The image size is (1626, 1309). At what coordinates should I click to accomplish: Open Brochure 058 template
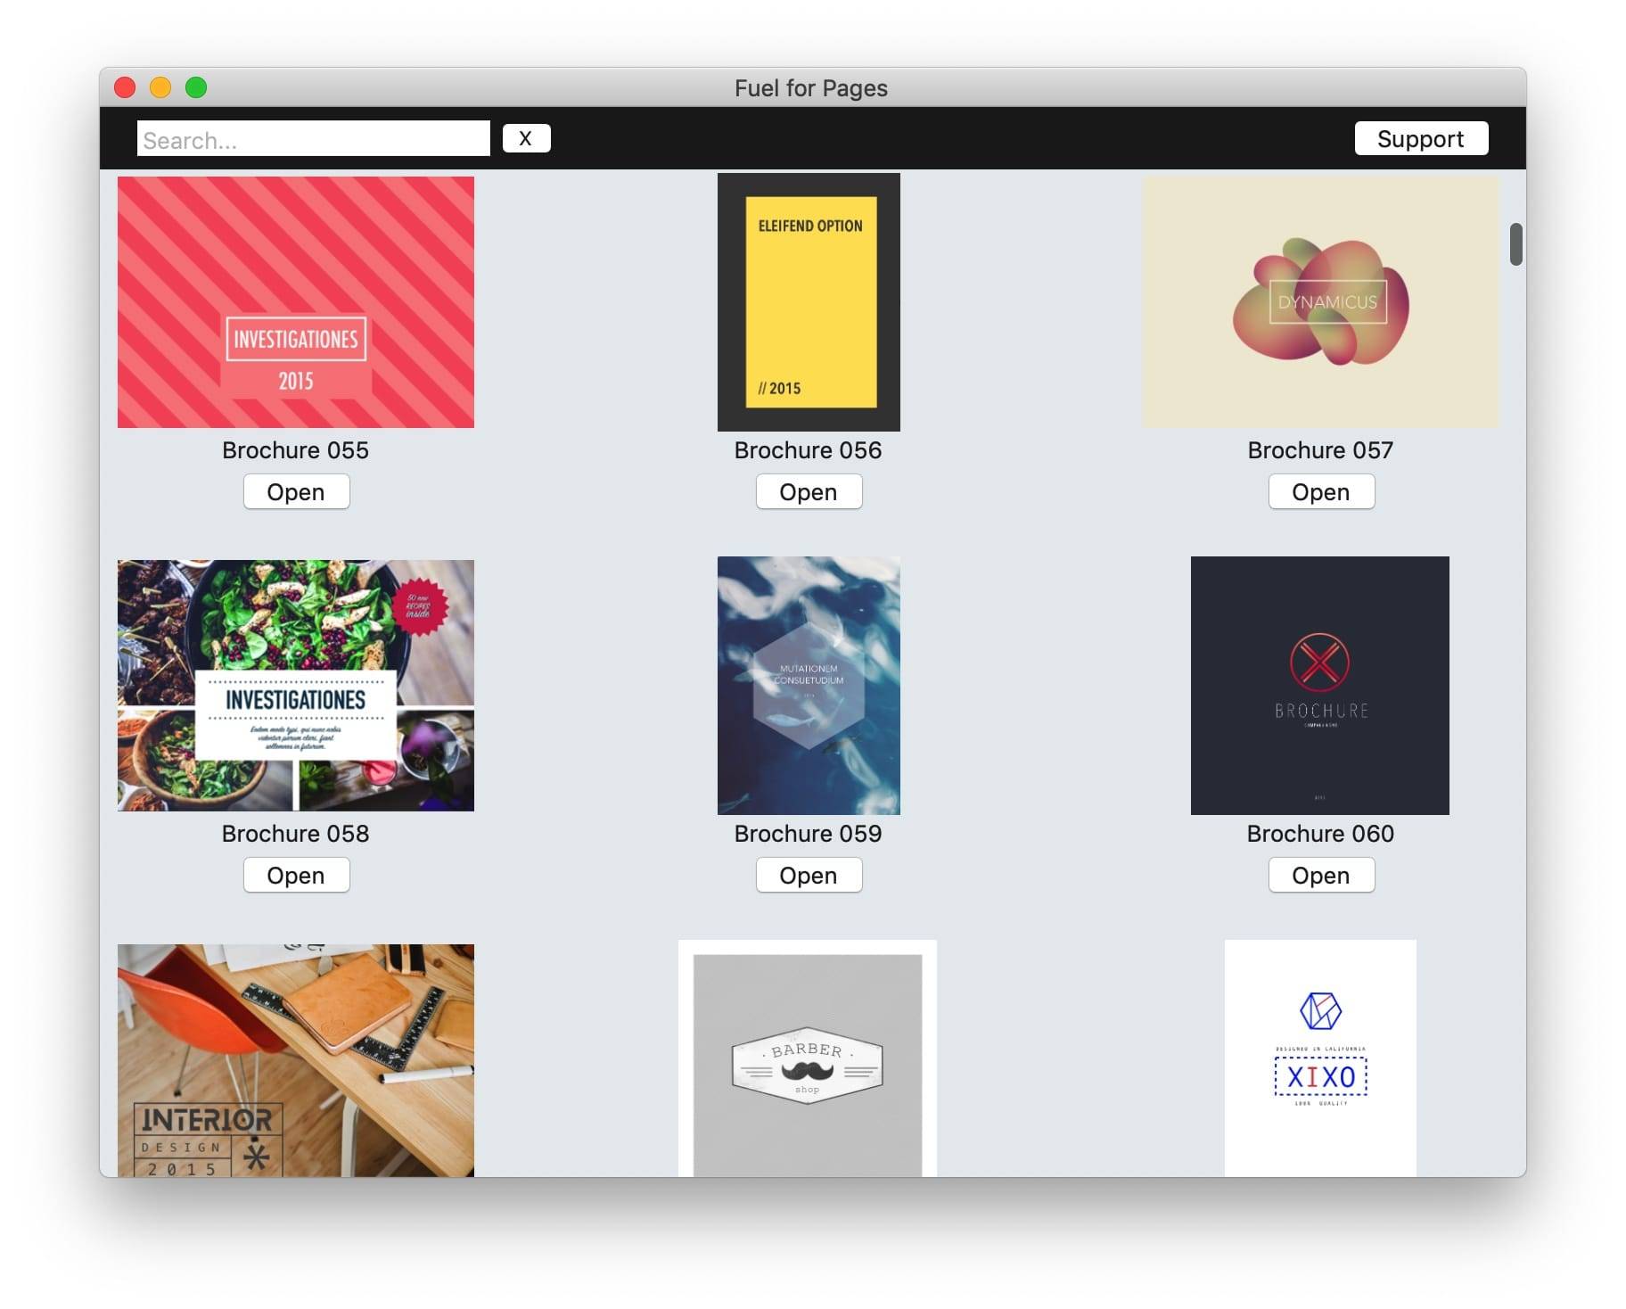(296, 876)
